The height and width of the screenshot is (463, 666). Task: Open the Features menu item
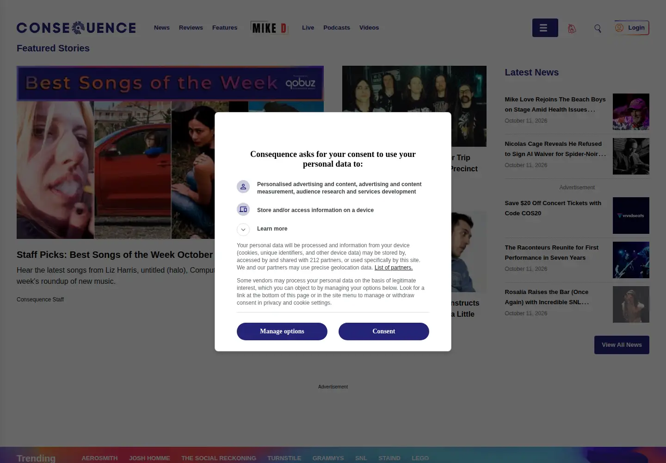point(225,28)
